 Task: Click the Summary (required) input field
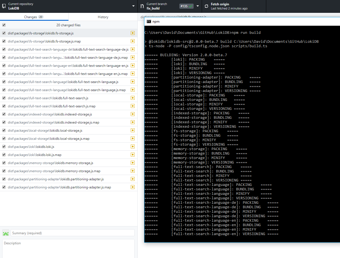73,233
